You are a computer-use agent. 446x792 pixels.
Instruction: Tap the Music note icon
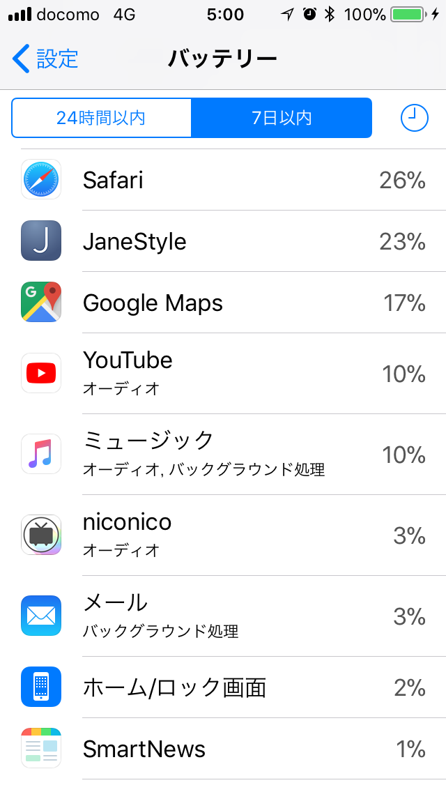pyautogui.click(x=41, y=455)
